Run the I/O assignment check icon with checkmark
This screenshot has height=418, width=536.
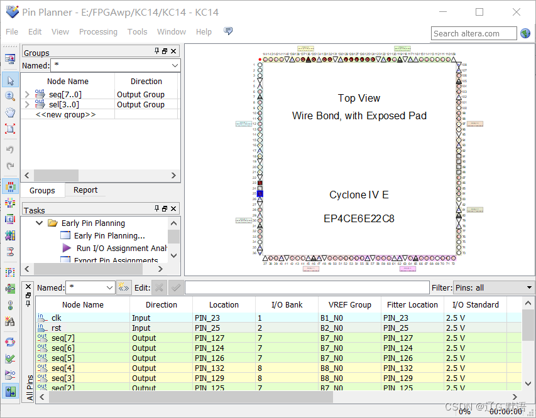10,358
